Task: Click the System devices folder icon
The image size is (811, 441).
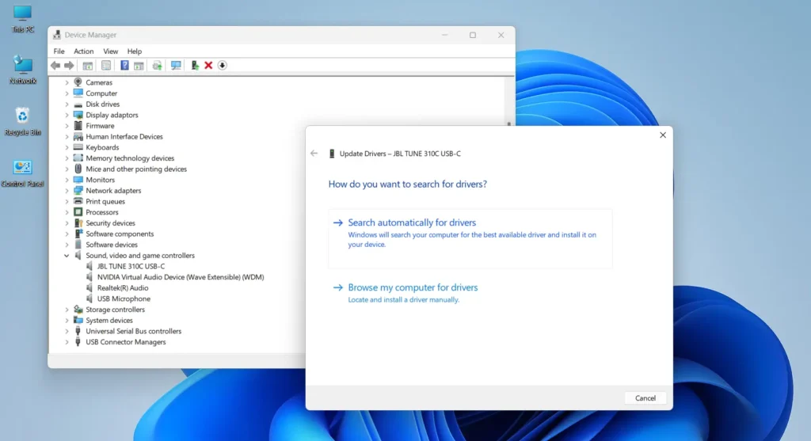Action: [x=78, y=320]
